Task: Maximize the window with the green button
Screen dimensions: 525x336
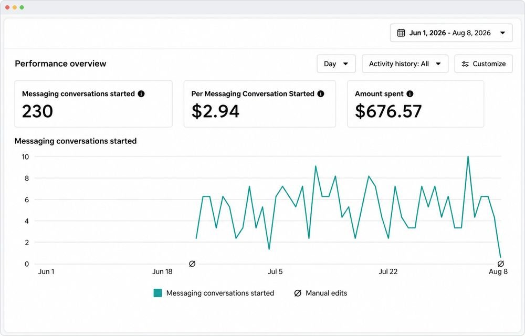Action: (x=22, y=7)
